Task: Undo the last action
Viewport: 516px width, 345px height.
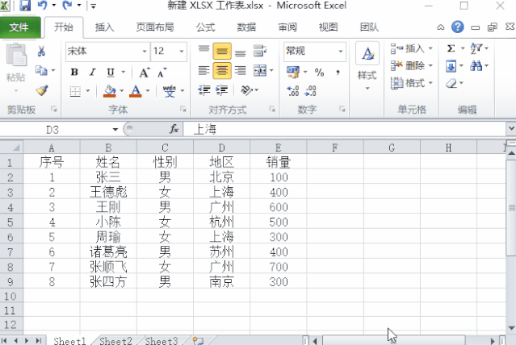Action: tap(43, 6)
